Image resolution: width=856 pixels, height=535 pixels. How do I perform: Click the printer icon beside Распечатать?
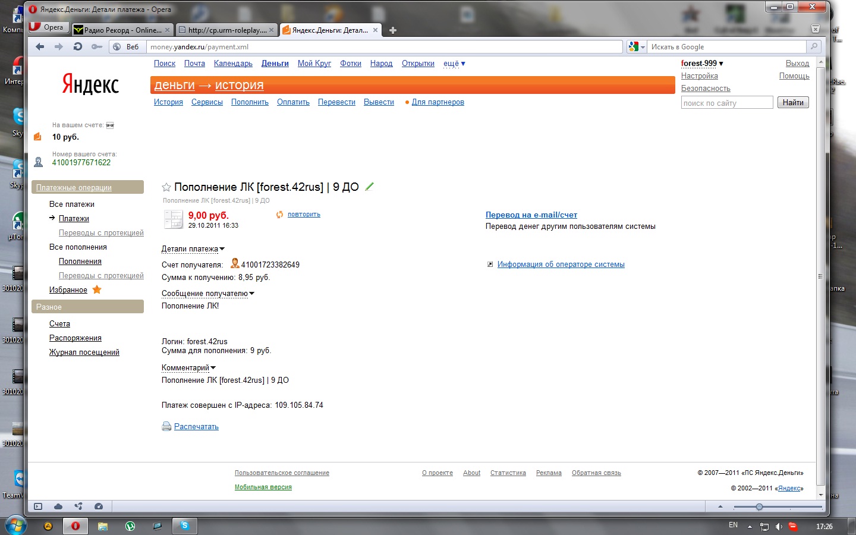coord(166,426)
